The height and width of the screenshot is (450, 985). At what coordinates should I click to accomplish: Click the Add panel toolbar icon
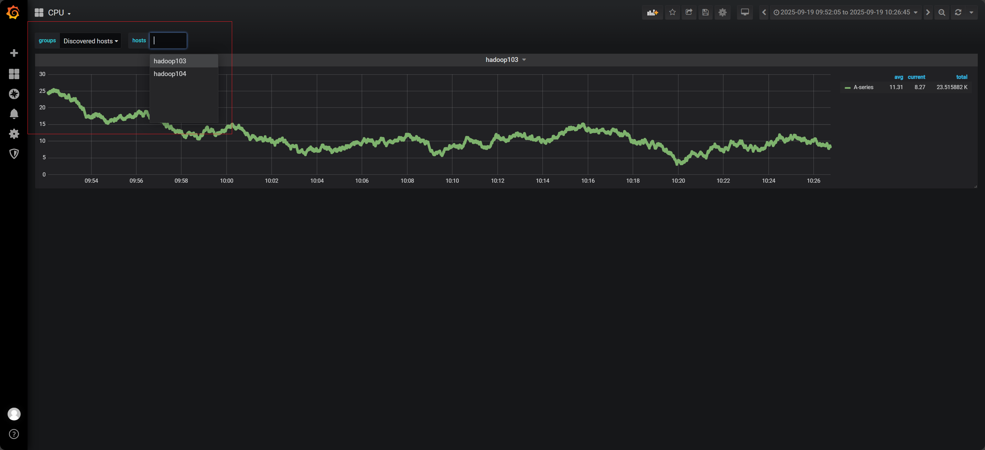tap(652, 12)
